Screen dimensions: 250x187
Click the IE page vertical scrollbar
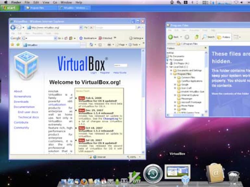click(x=143, y=102)
